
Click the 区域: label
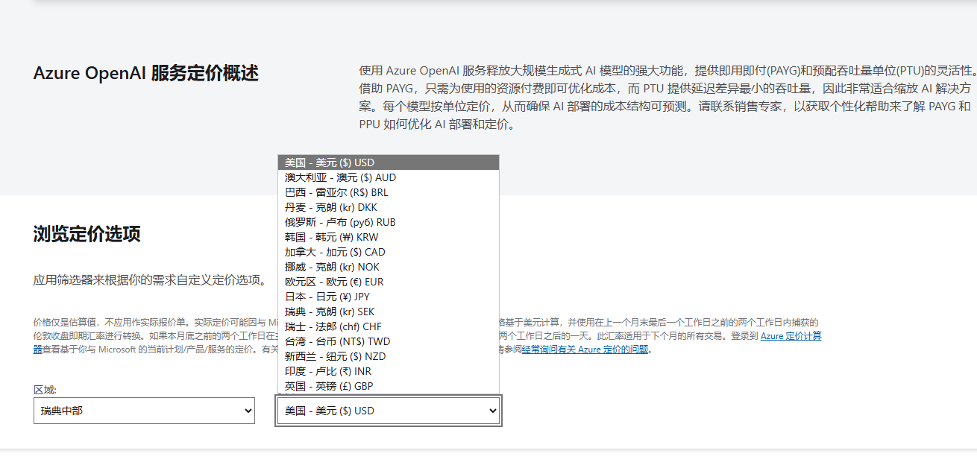tap(45, 390)
